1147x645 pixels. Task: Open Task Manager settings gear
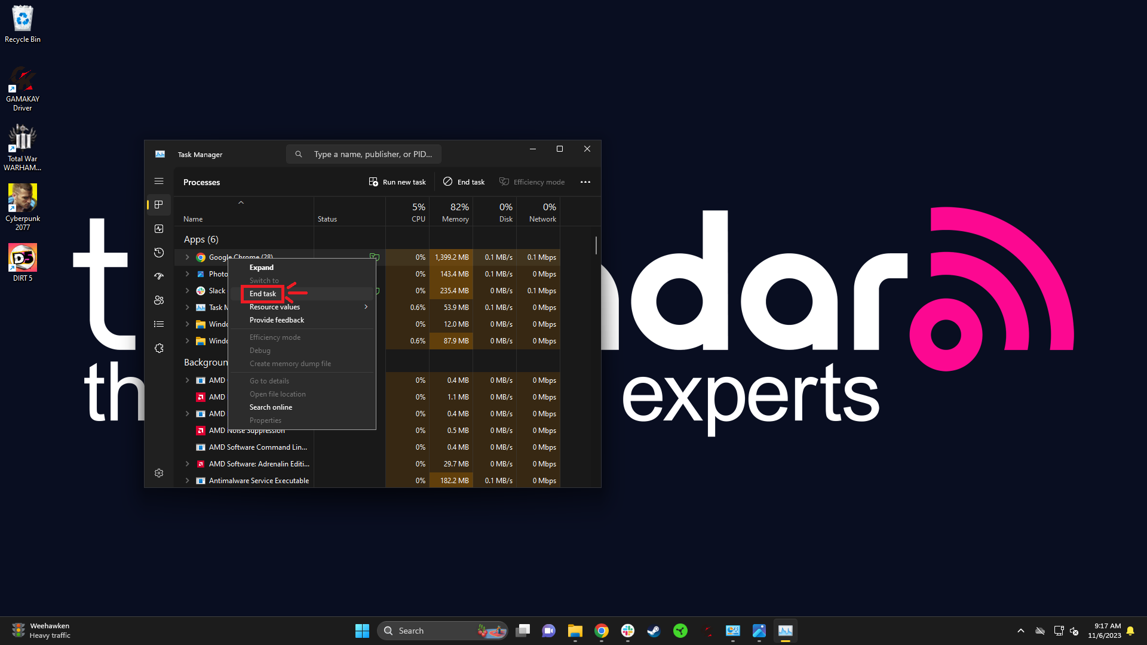click(x=159, y=473)
